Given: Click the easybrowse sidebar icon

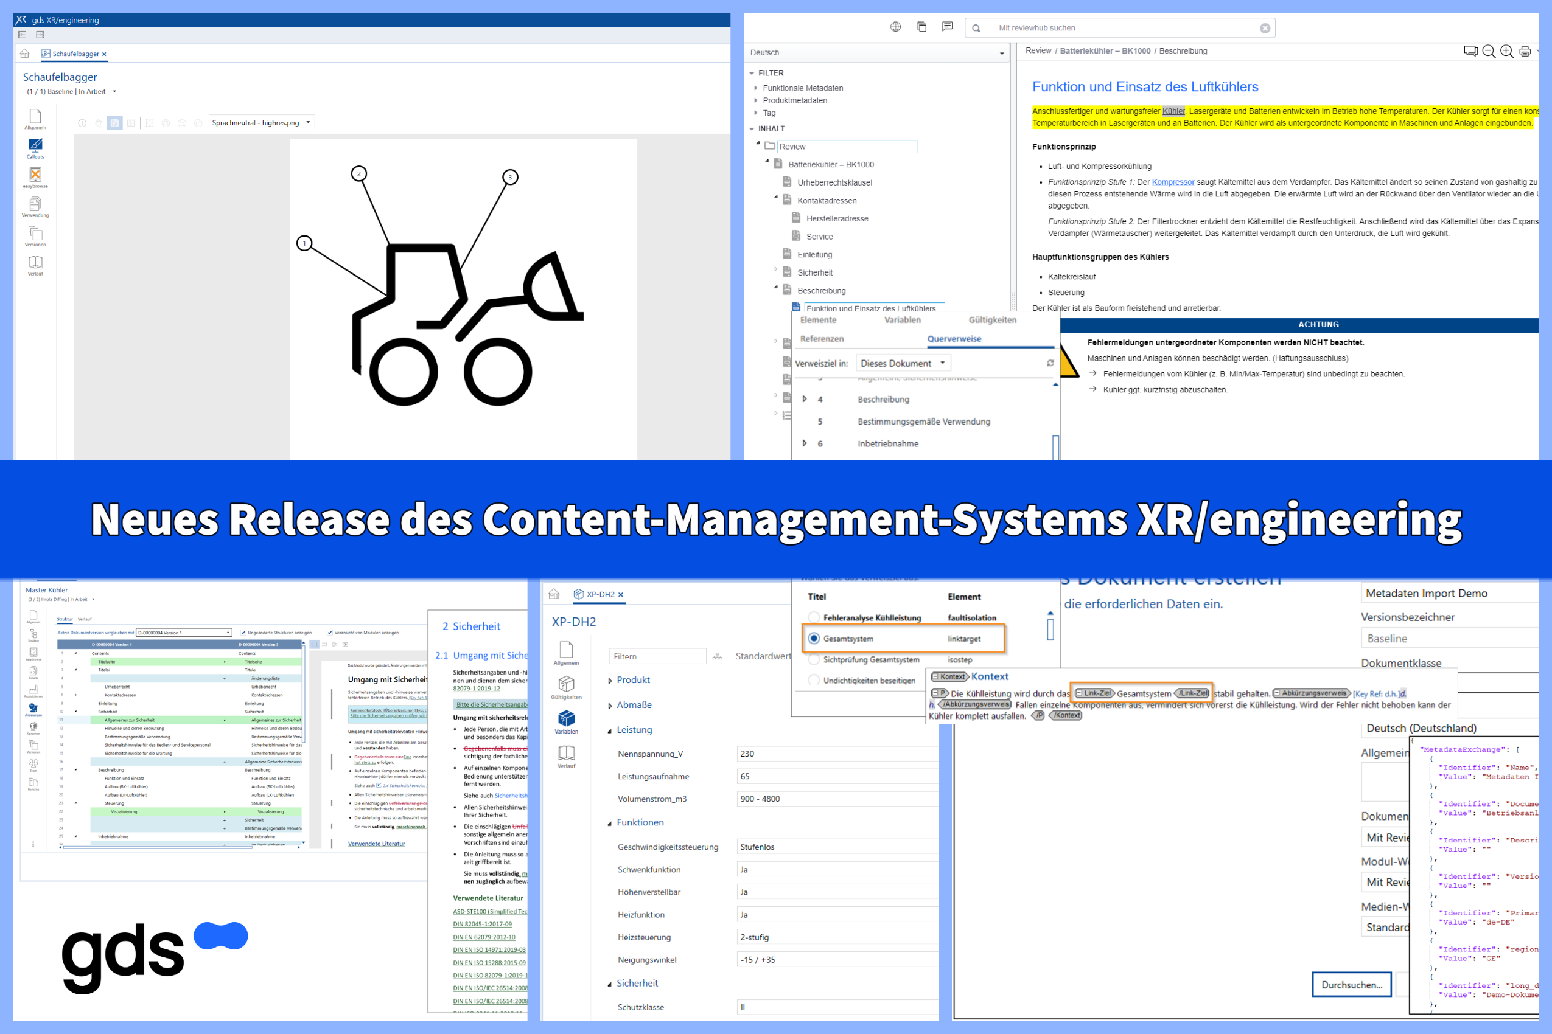Looking at the screenshot, I should (35, 175).
